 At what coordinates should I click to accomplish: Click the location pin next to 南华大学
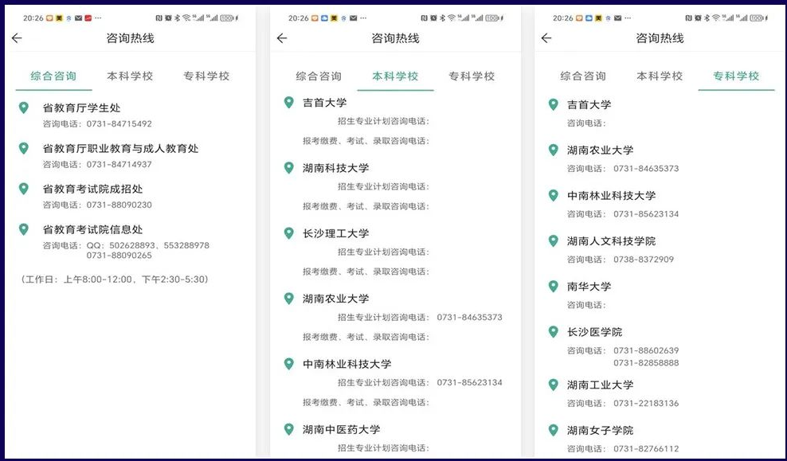[x=553, y=287]
